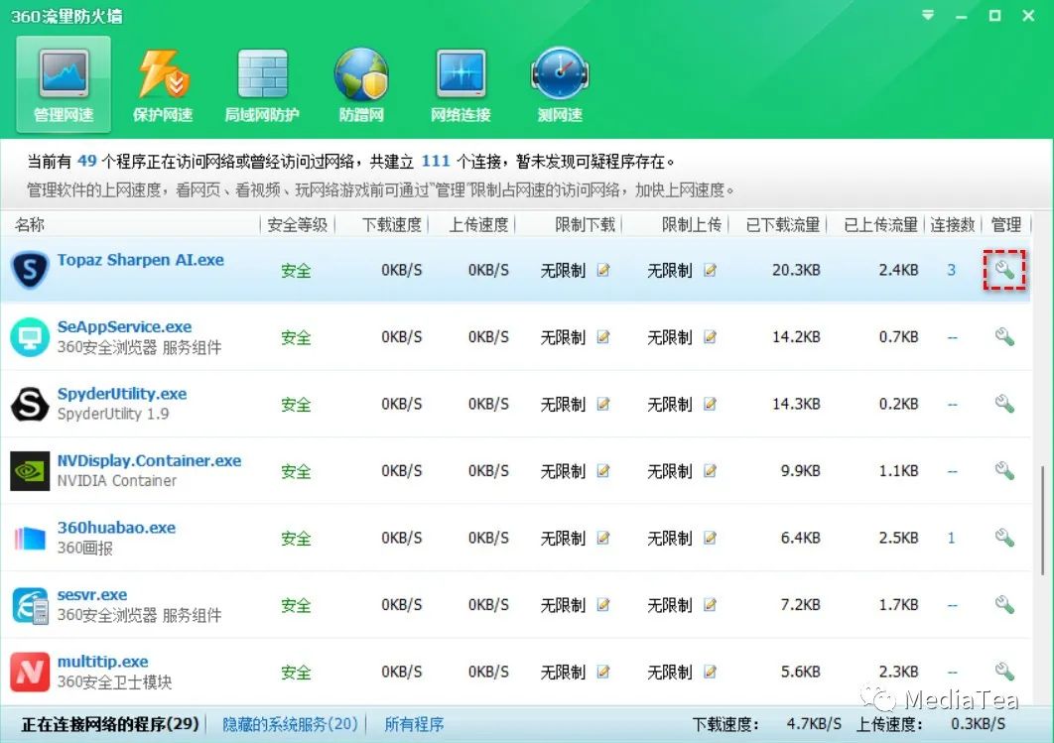Sort by 上传速度 column header
1054x743 pixels.
[478, 224]
